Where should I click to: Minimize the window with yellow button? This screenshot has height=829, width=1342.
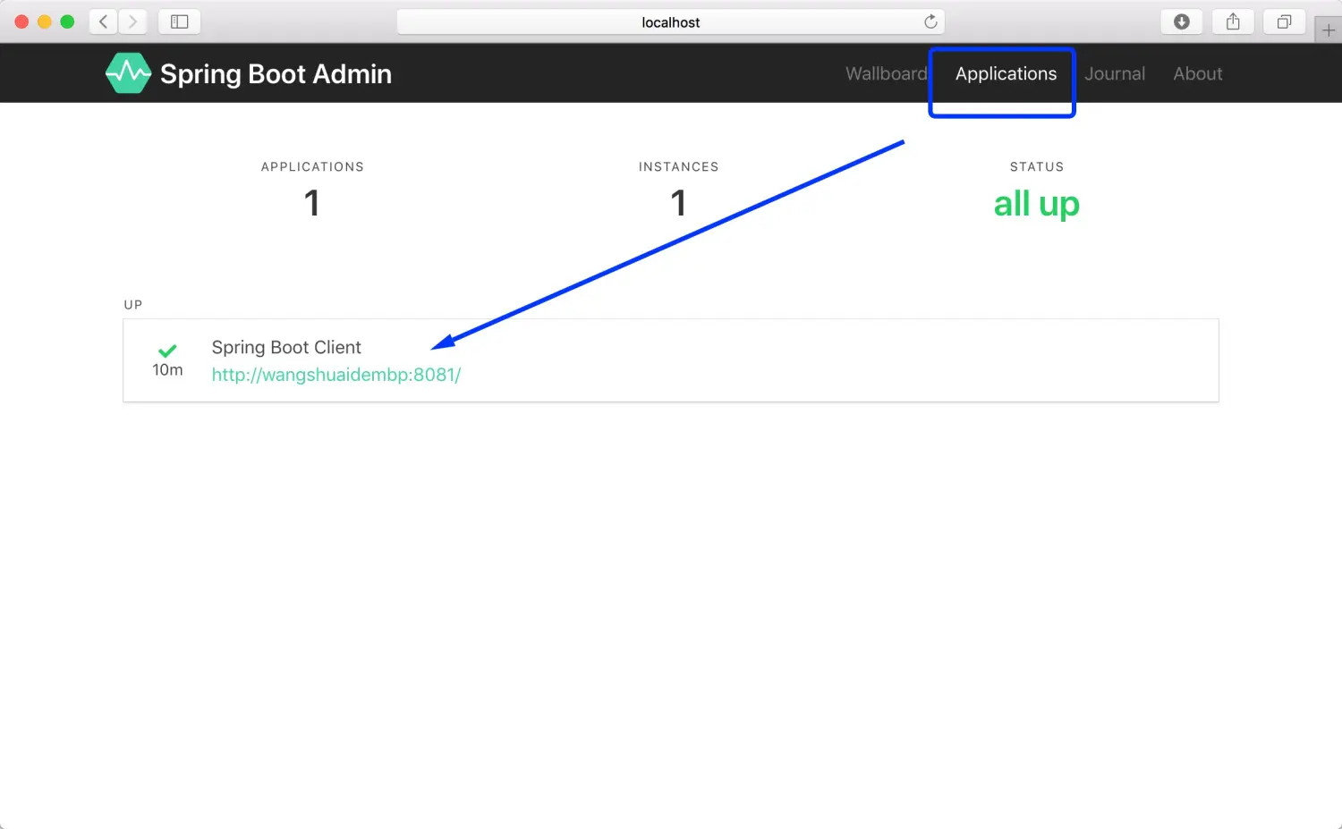click(45, 21)
